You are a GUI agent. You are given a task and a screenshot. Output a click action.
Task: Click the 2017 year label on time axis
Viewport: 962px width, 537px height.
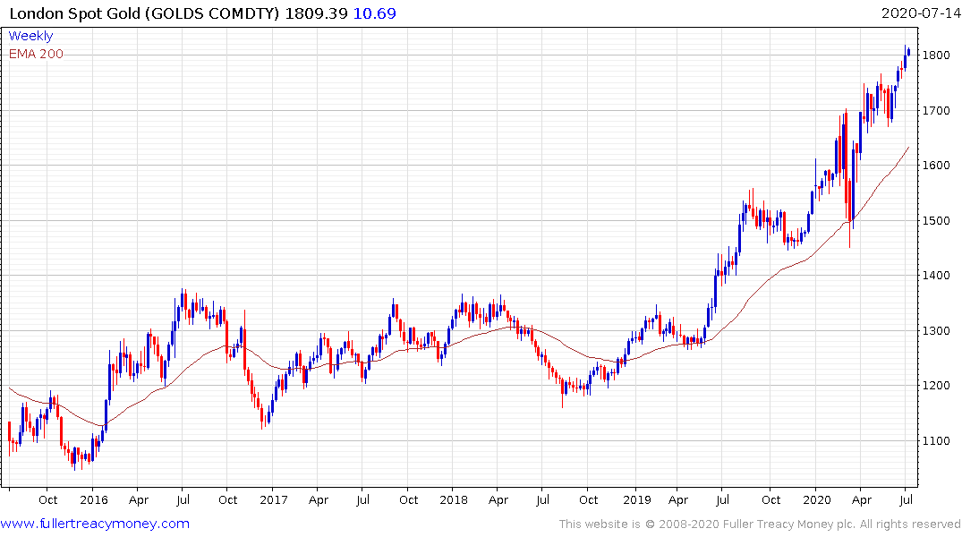tap(273, 499)
